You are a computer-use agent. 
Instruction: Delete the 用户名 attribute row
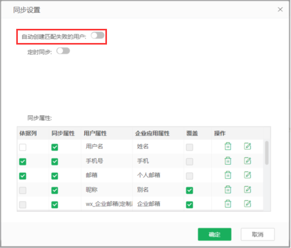tap(228, 146)
